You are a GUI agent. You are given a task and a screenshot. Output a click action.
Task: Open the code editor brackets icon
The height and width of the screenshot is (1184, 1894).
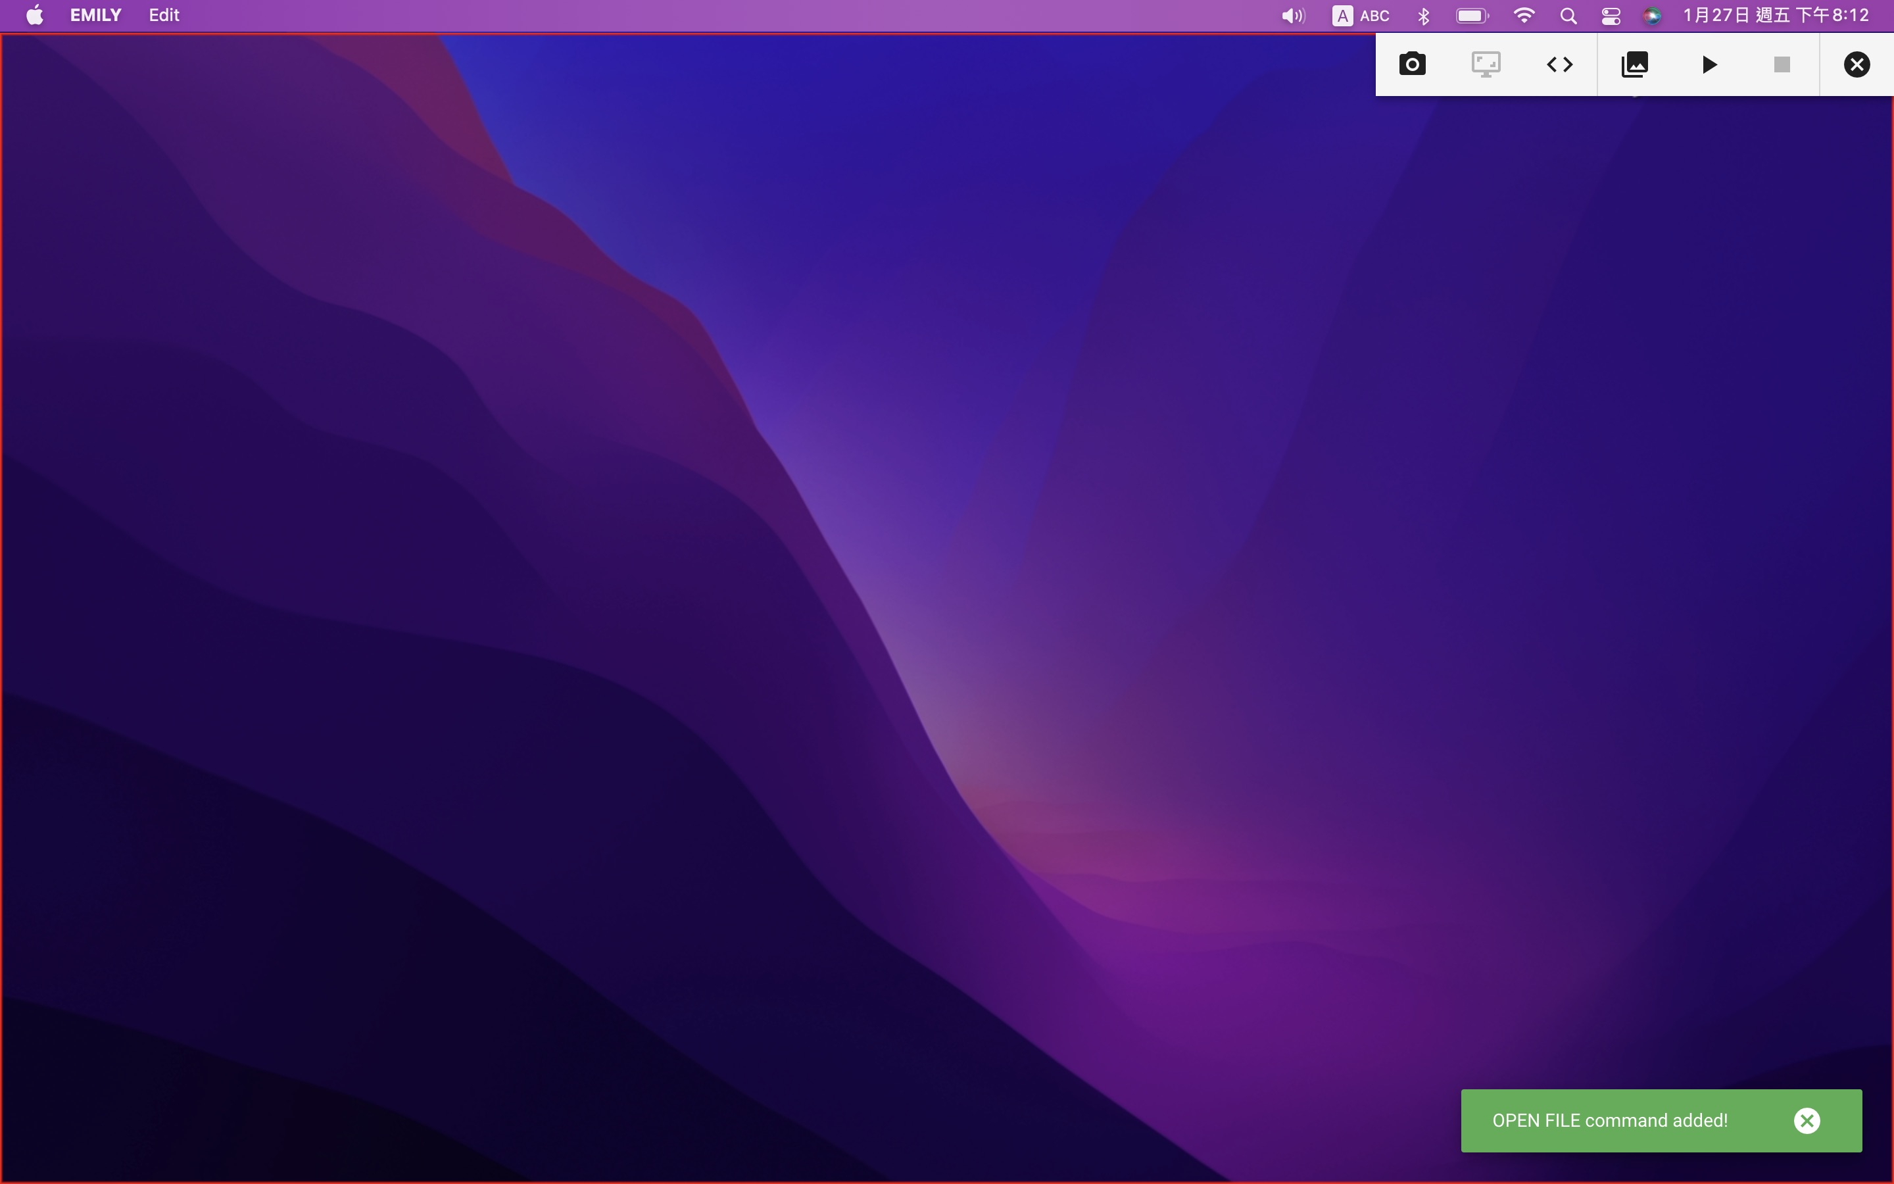1559,64
